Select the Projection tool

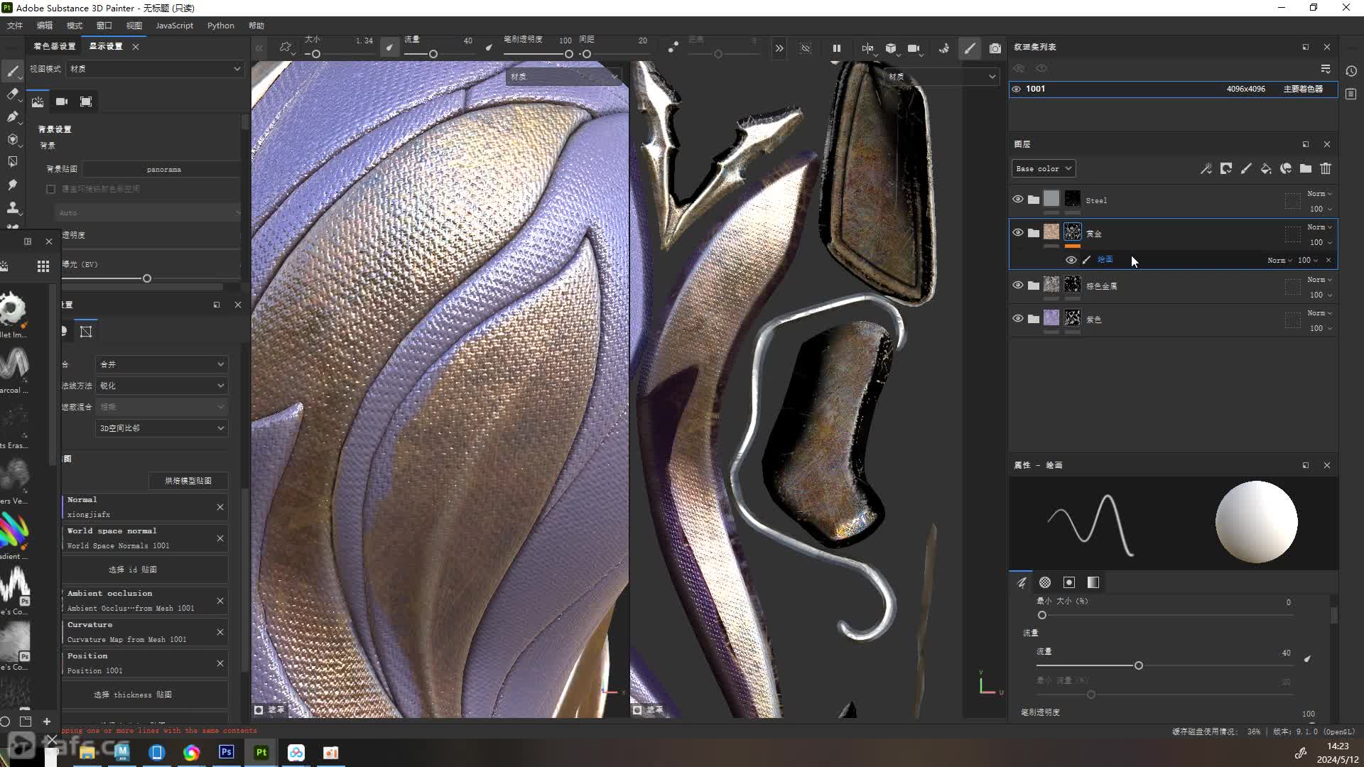coord(12,116)
